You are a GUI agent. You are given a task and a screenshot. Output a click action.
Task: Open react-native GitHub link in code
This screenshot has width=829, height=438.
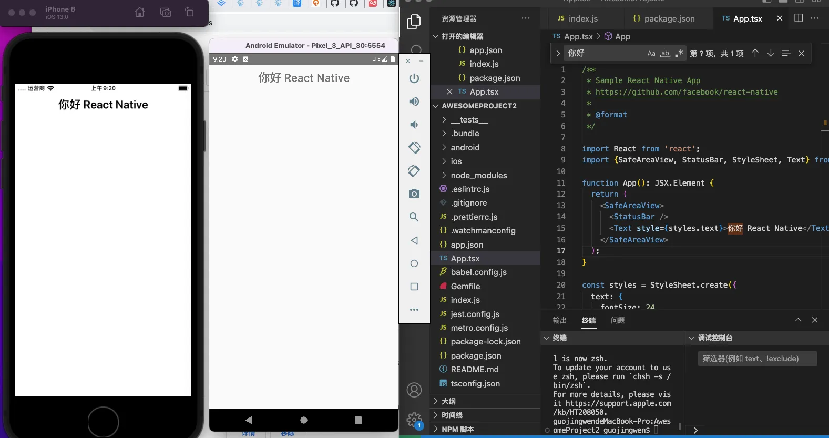687,92
